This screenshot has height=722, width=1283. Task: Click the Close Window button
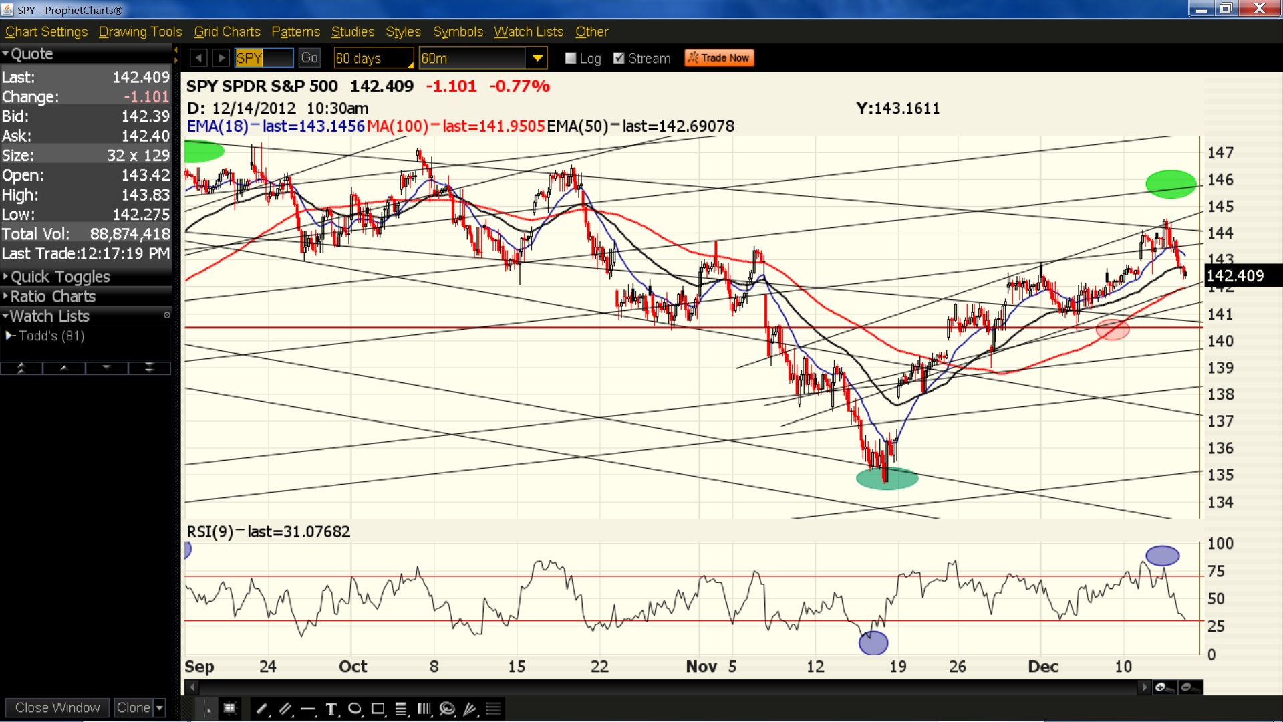(x=57, y=707)
